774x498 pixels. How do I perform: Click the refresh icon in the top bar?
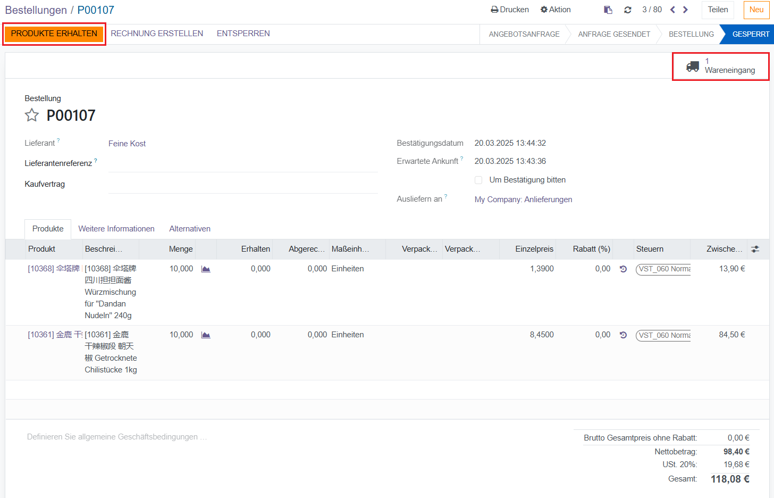coord(627,10)
